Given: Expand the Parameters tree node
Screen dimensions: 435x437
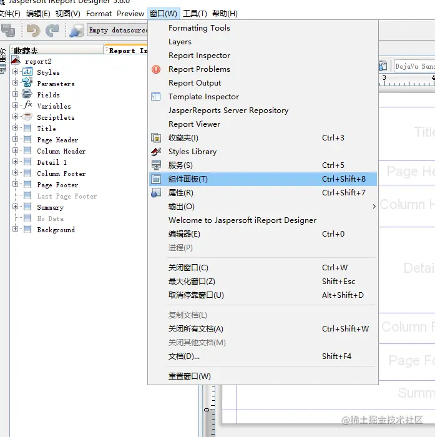Looking at the screenshot, I should (16, 83).
